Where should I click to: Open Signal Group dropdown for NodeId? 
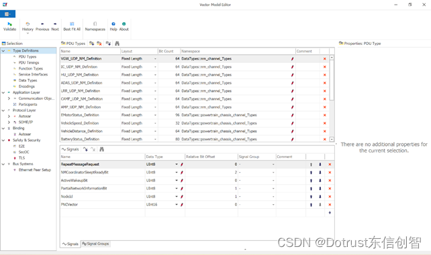pos(273,197)
